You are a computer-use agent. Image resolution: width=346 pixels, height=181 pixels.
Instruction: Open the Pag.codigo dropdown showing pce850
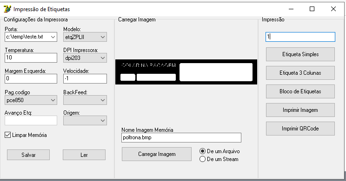coord(31,100)
